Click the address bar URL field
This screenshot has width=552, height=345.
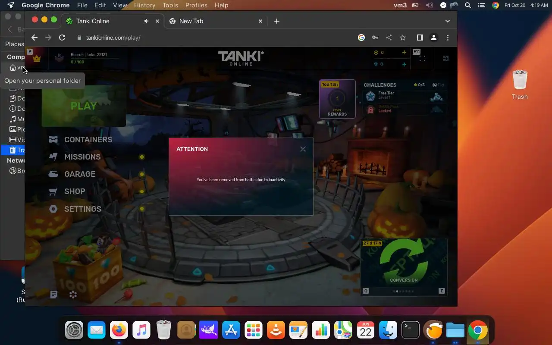click(216, 38)
